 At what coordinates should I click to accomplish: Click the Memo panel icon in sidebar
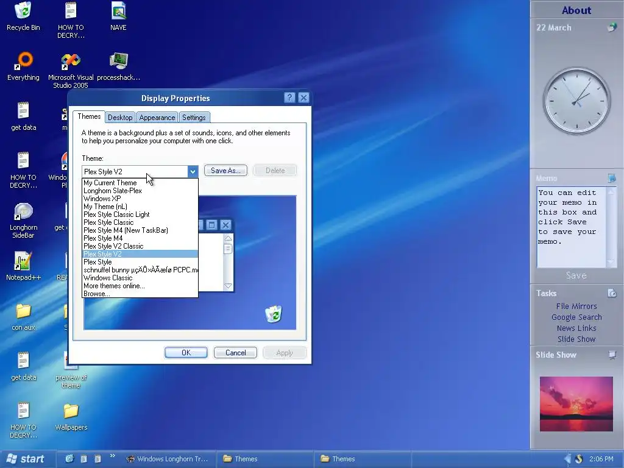click(612, 178)
